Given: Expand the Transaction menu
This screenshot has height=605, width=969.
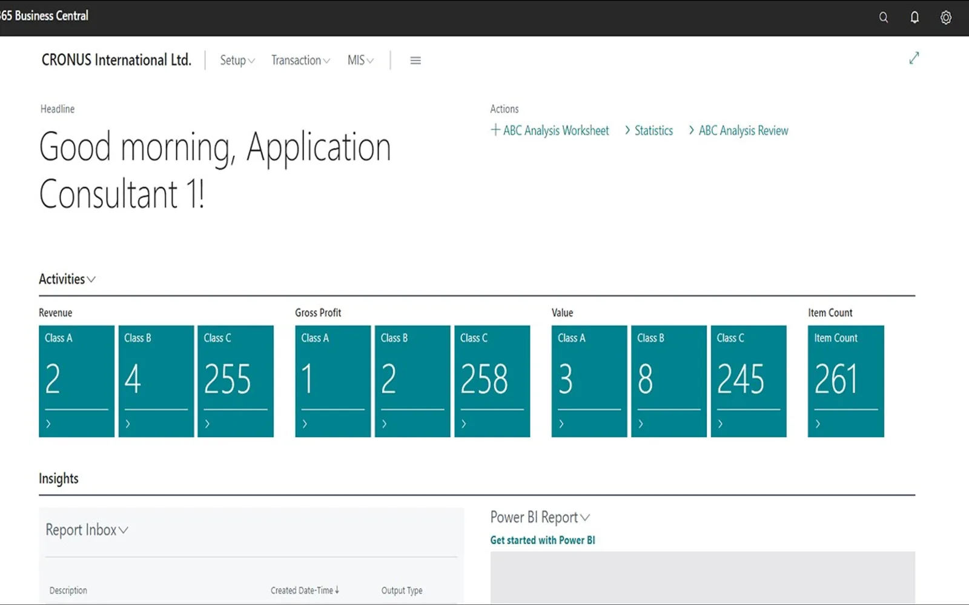Looking at the screenshot, I should point(300,60).
